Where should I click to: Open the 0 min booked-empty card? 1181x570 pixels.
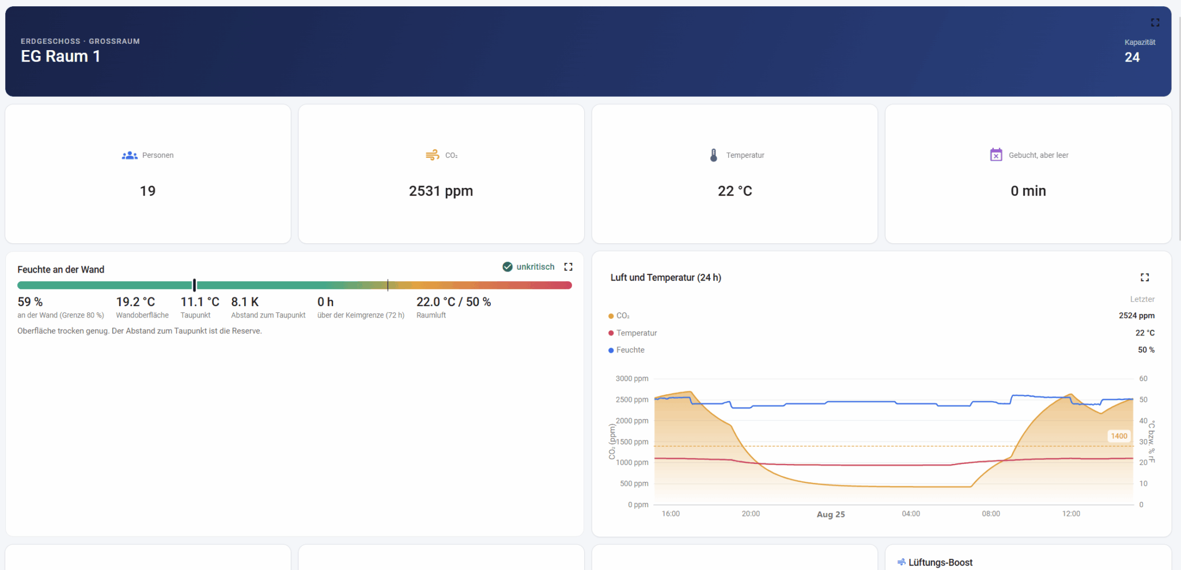(x=1028, y=173)
